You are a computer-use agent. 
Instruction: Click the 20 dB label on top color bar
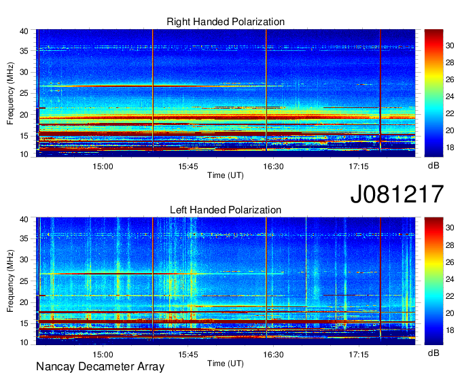click(x=450, y=130)
